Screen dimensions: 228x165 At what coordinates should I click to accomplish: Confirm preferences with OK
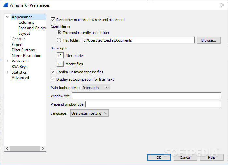coord(159,158)
